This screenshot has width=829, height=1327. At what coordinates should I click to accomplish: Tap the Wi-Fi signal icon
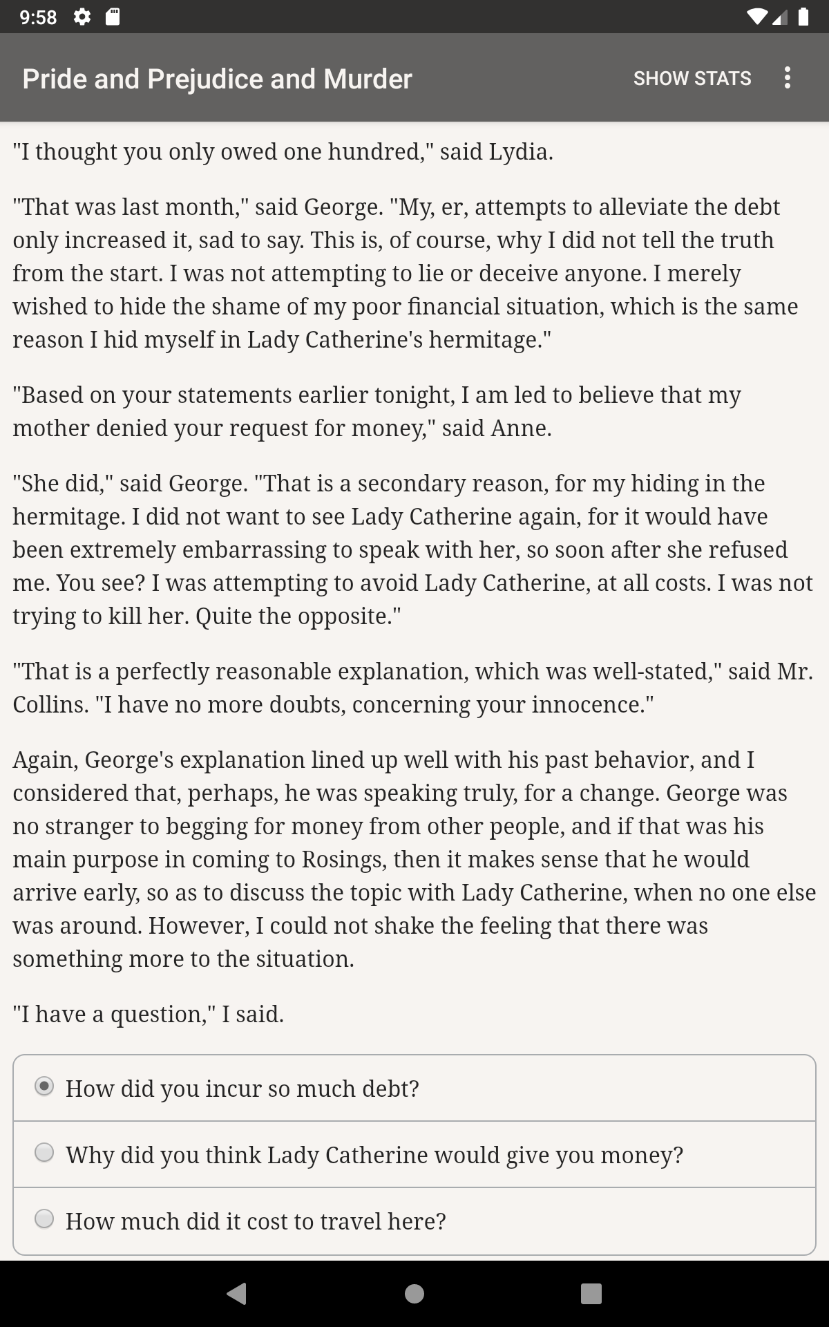757,17
